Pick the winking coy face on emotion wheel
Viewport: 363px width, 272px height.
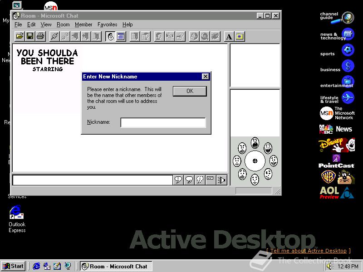tap(268, 174)
